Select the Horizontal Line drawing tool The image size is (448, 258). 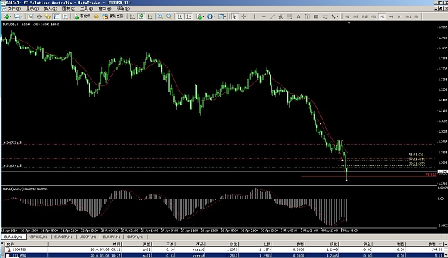pyautogui.click(x=264, y=16)
